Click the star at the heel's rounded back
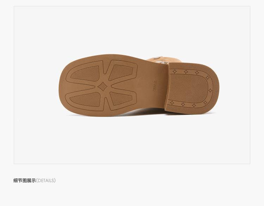Image resolution: width=264 pixels, height=206 pixels. pos(210,90)
